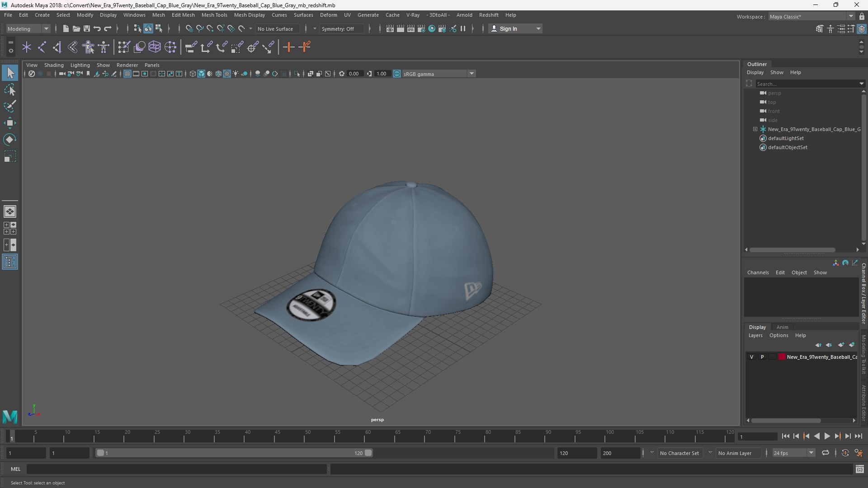The height and width of the screenshot is (488, 868).
Task: Open the Sign In dropdown
Action: (515, 28)
